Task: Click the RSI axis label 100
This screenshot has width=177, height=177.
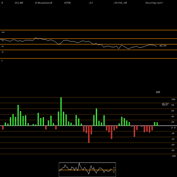Action: pyautogui.click(x=3, y=32)
